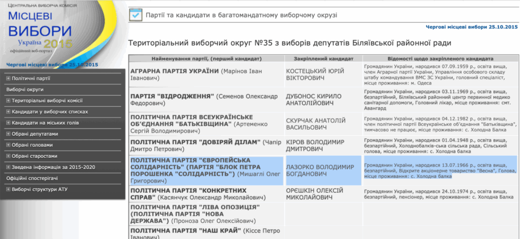Expand Територіальні виборчі комісії section
Viewport: 520px width, 239px height.
point(8,101)
